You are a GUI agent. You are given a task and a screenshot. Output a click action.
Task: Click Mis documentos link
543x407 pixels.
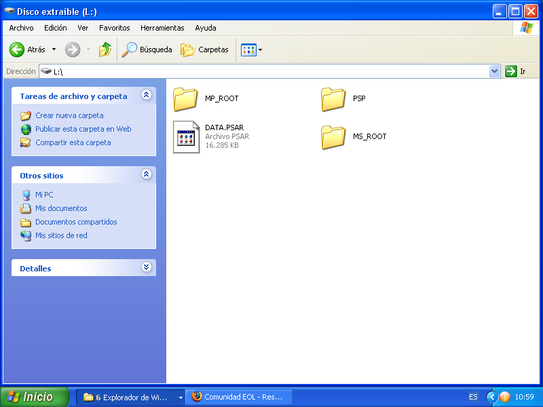(61, 208)
